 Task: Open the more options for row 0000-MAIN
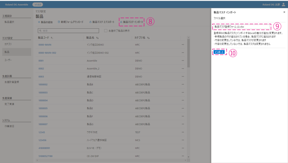(183, 45)
